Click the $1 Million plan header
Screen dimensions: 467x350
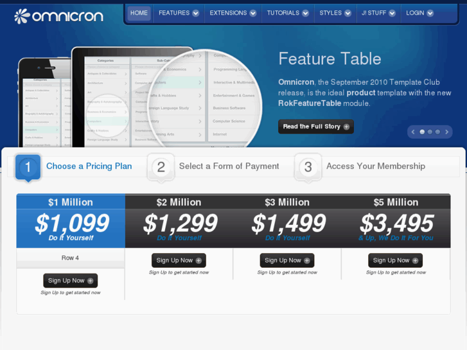click(x=71, y=202)
